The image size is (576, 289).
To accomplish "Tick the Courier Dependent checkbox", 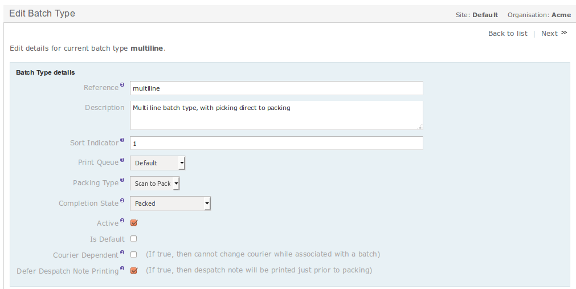I will pos(134,254).
